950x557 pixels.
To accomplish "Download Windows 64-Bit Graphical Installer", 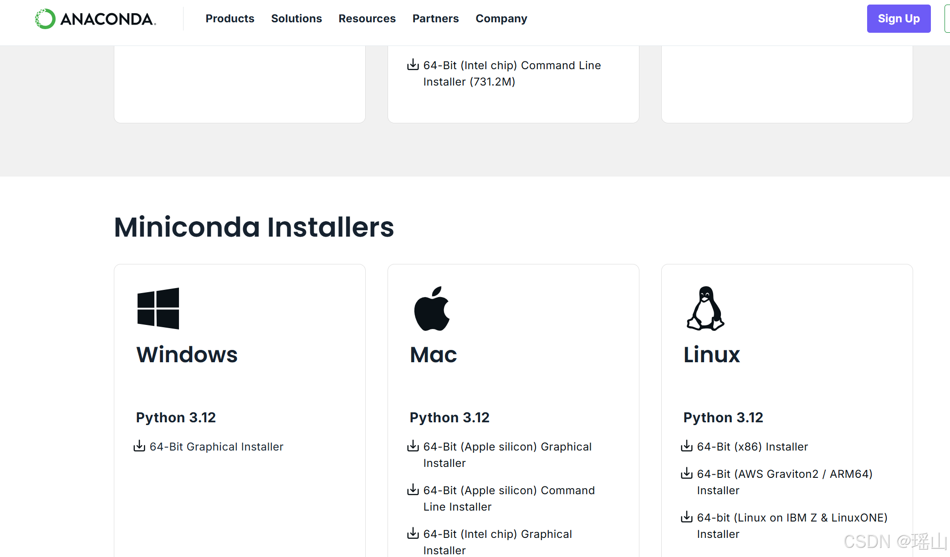I will coord(216,447).
